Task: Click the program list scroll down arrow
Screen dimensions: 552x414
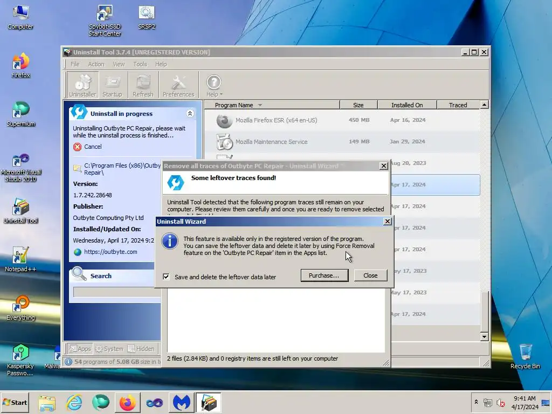Action: (x=485, y=336)
